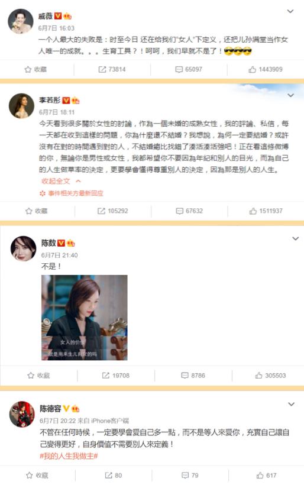The width and height of the screenshot is (304, 485).
Task: Toggle 收藏 favorite on 陈德容 post
Action: tap(30, 475)
